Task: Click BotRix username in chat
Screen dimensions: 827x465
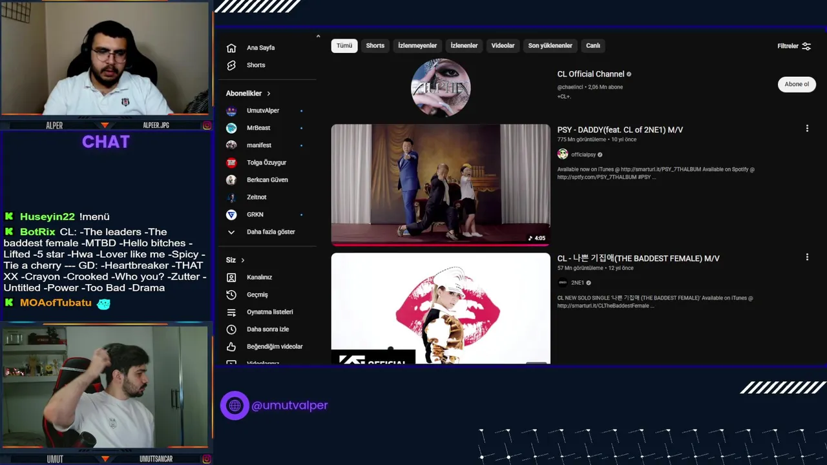Action: point(37,232)
